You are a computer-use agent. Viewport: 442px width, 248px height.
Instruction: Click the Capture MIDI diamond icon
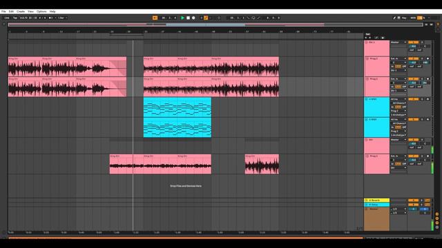[x=219, y=18]
